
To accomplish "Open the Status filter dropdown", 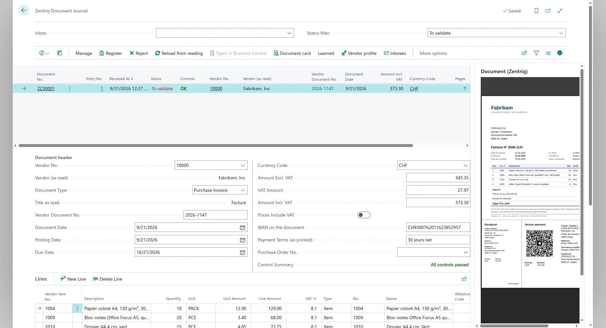I will tap(561, 33).
